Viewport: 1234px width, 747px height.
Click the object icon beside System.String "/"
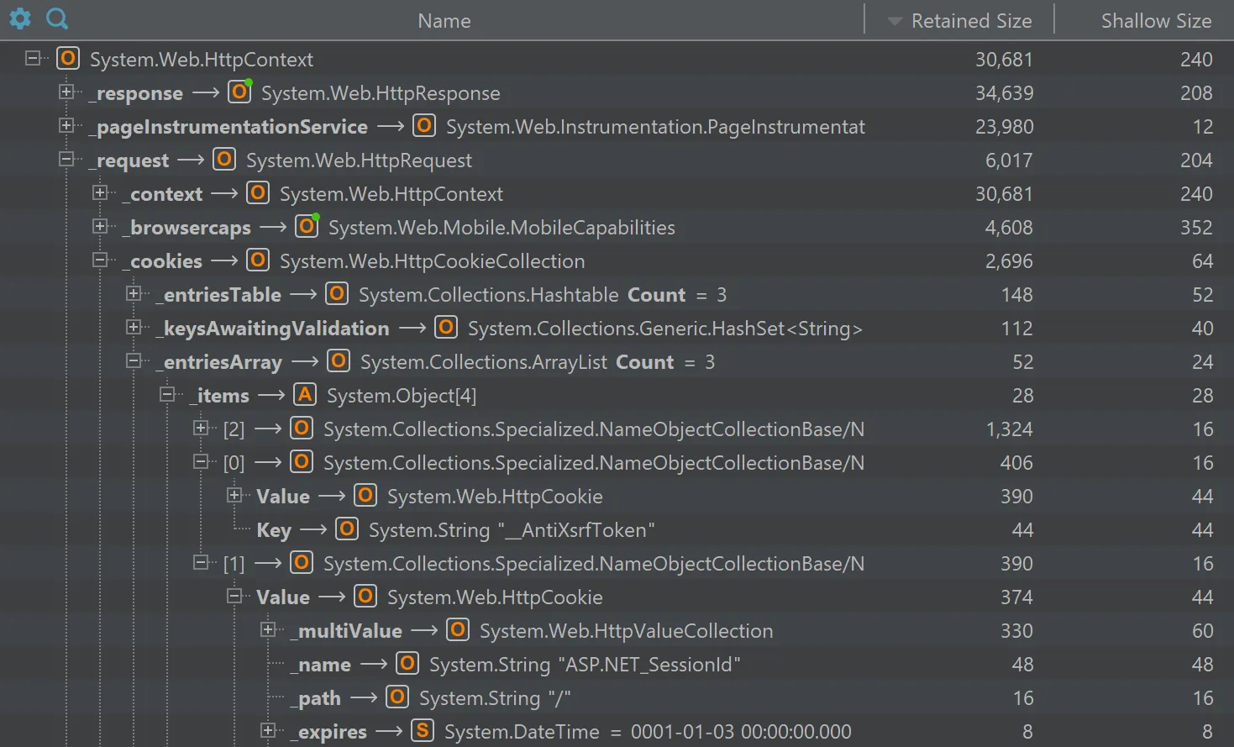click(x=397, y=697)
